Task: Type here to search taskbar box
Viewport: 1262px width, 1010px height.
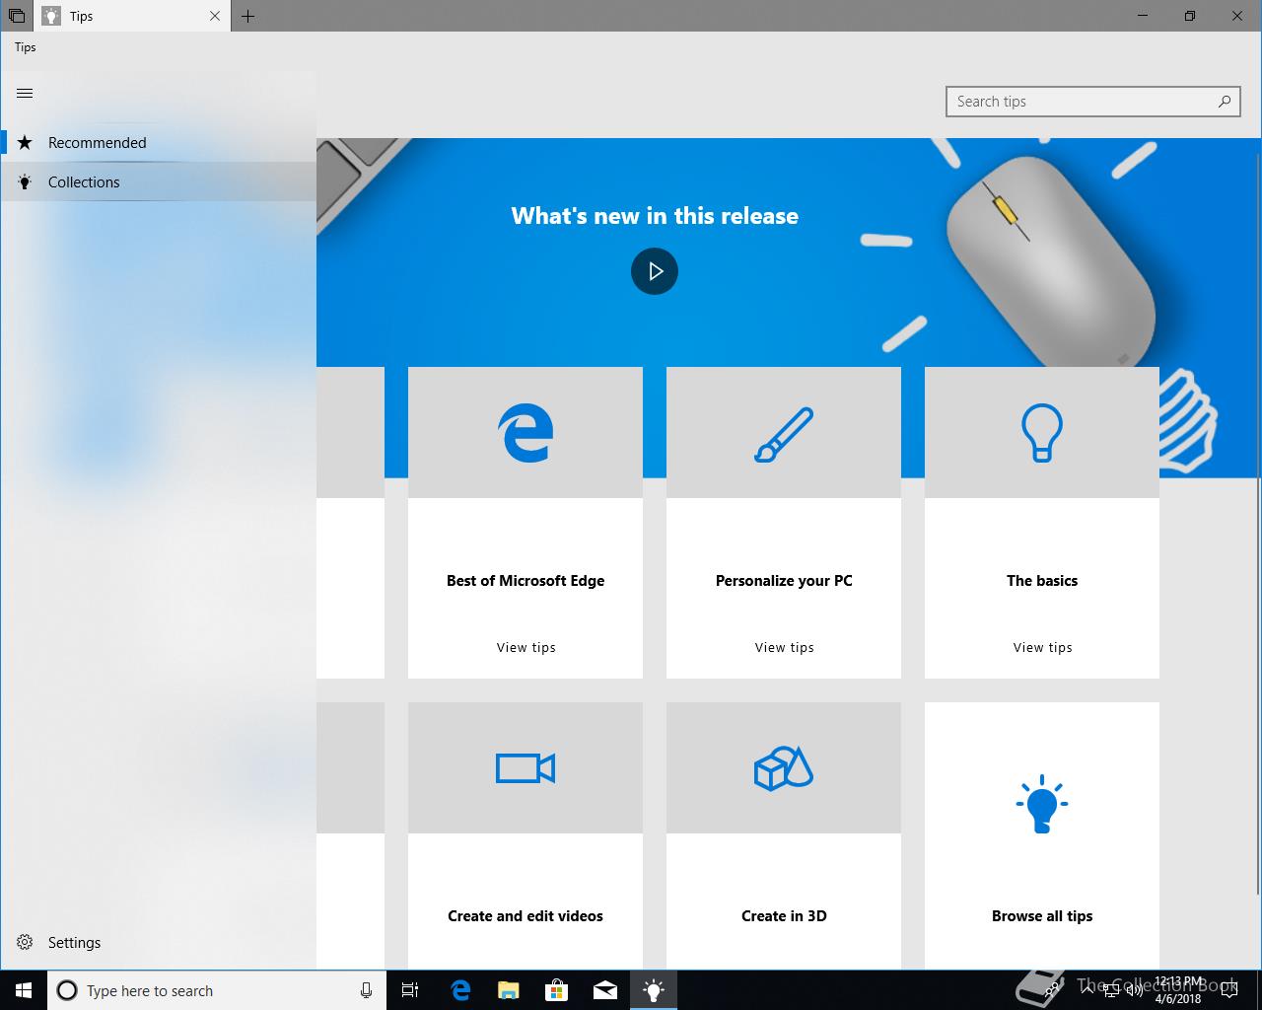Action: tap(217, 990)
